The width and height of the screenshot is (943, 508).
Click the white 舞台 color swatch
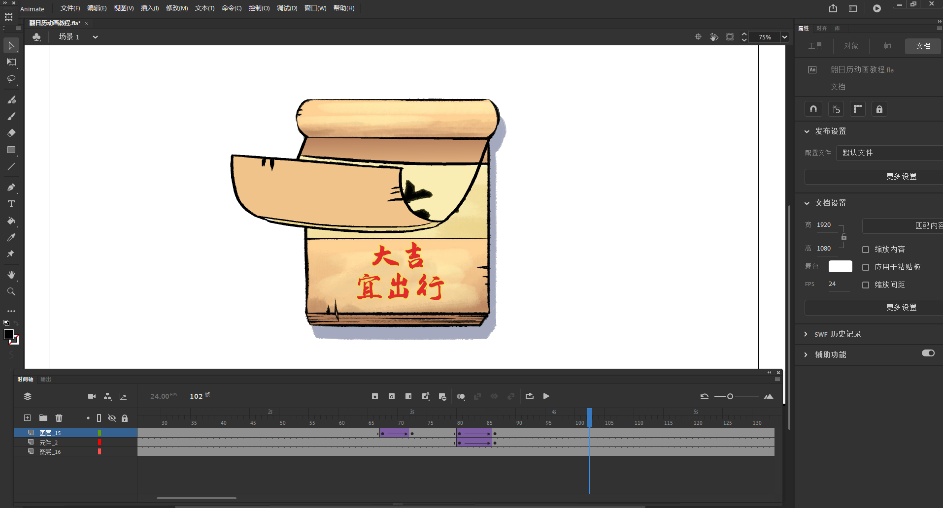point(840,266)
